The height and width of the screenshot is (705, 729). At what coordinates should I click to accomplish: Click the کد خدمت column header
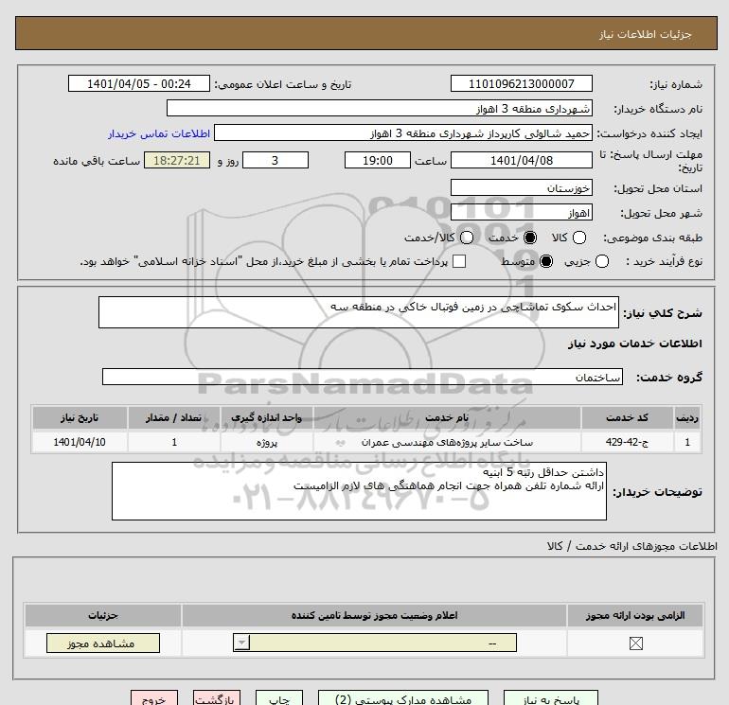point(627,417)
